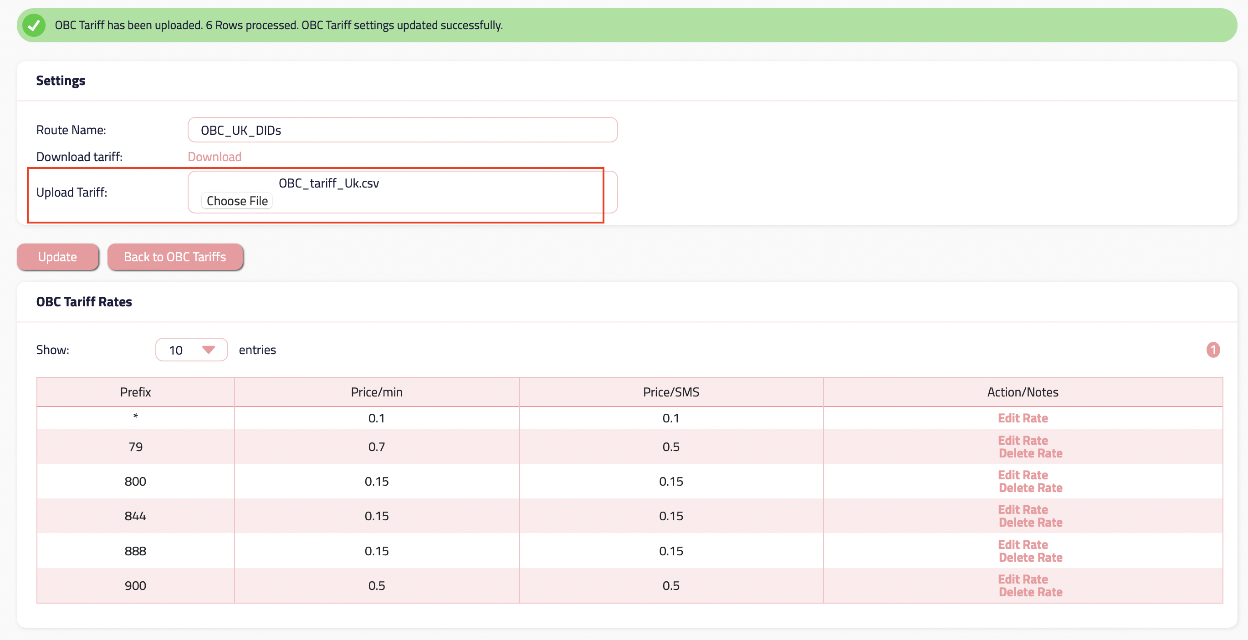Image resolution: width=1248 pixels, height=640 pixels.
Task: Click the green success checkmark icon
Action: pyautogui.click(x=34, y=25)
